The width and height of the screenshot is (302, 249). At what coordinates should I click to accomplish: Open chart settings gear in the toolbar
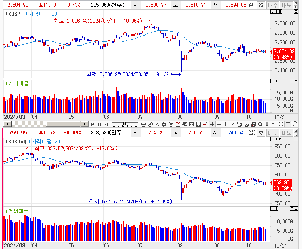(x=164, y=124)
